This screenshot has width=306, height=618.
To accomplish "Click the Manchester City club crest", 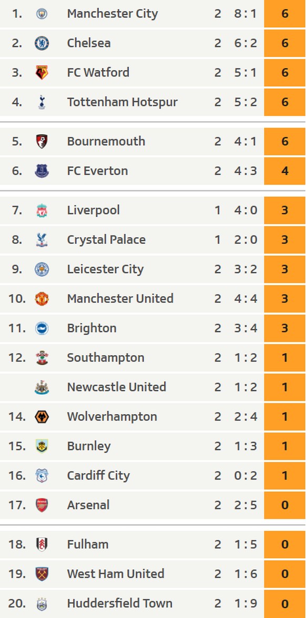I will click(42, 14).
